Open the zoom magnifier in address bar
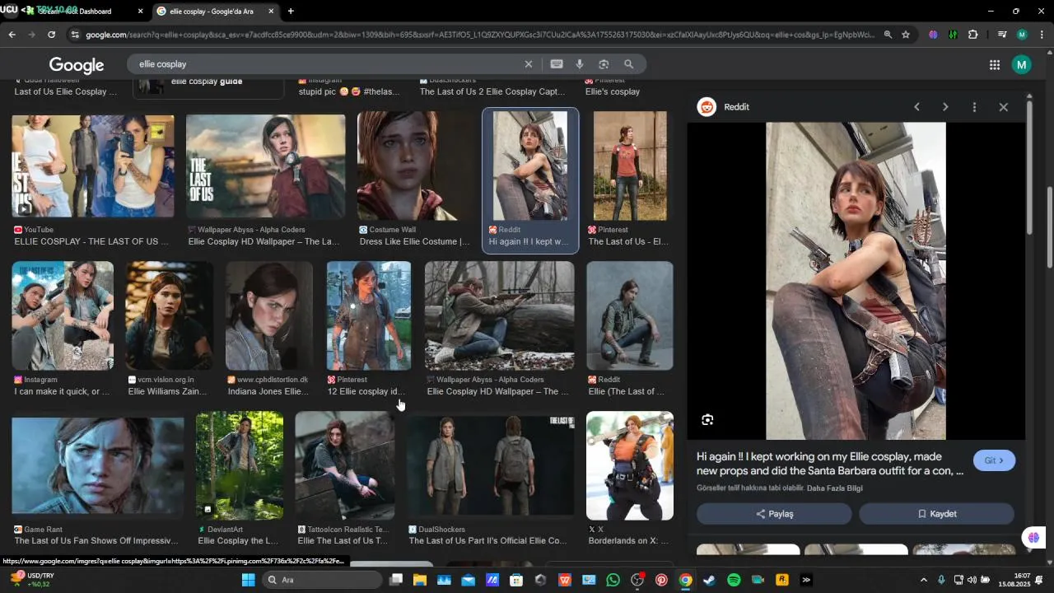The height and width of the screenshot is (593, 1054). [x=888, y=35]
